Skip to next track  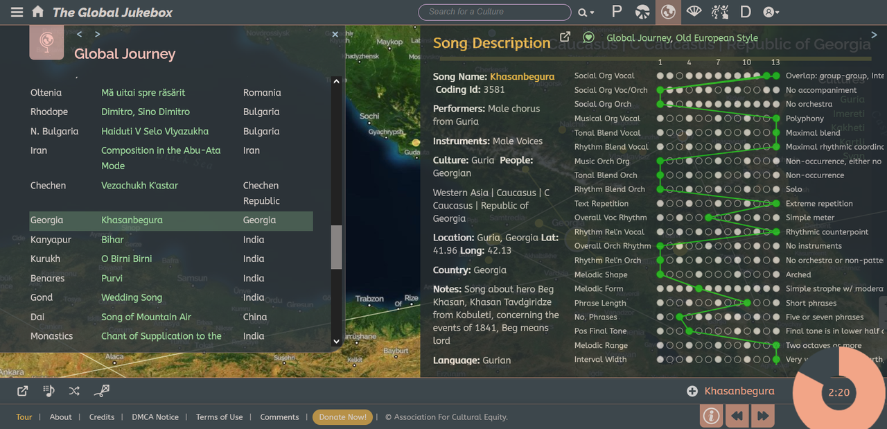[x=762, y=417]
